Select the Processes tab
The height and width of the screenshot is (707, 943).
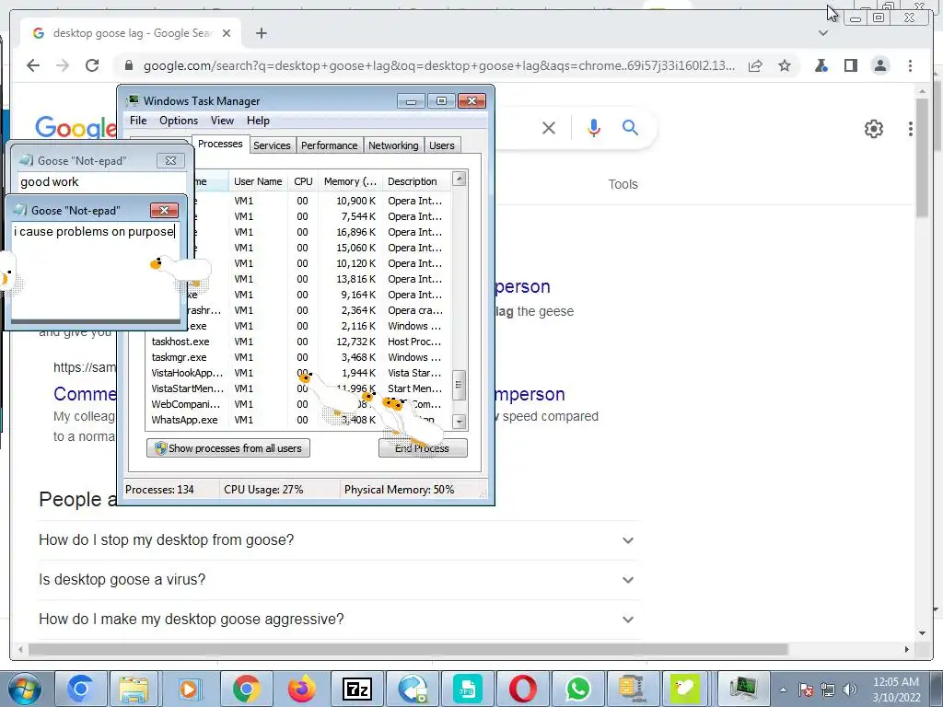coord(220,144)
